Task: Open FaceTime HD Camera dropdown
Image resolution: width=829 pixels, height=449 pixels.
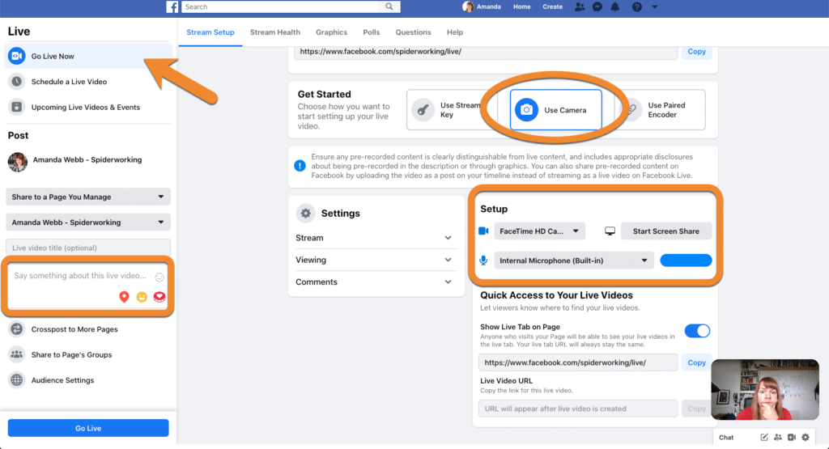Action: [539, 231]
